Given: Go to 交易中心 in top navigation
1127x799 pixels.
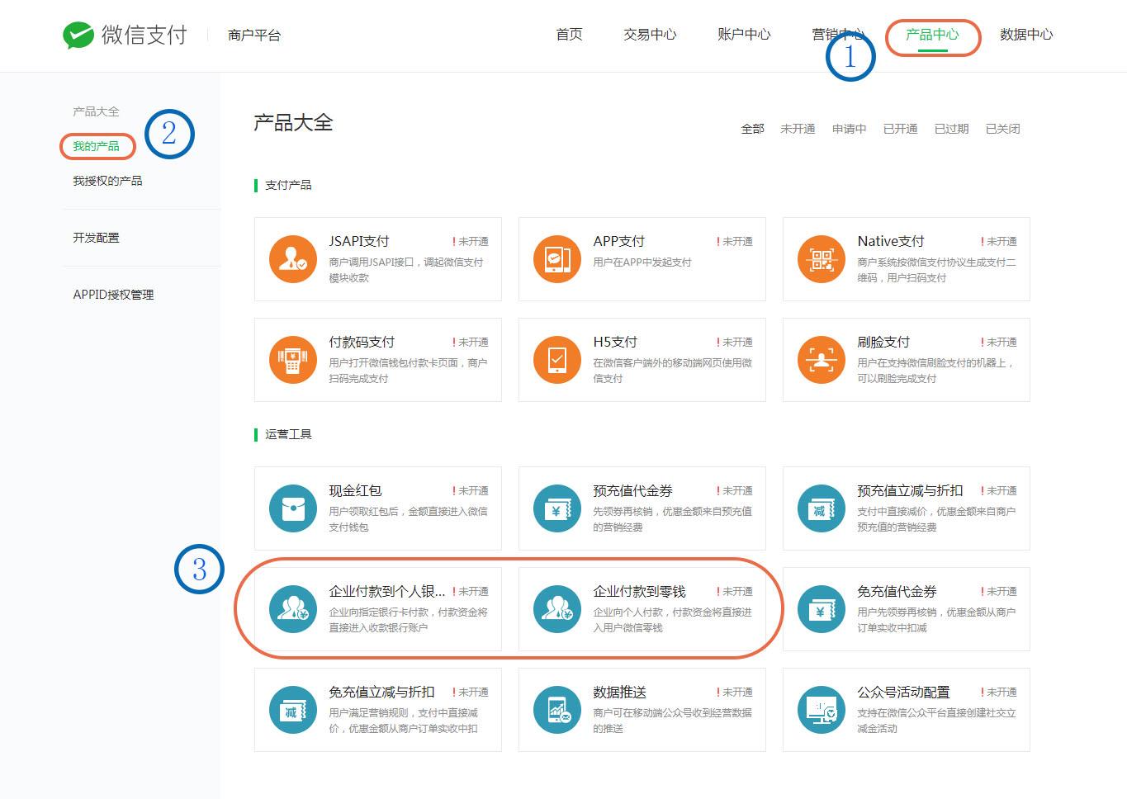Looking at the screenshot, I should coord(650,35).
